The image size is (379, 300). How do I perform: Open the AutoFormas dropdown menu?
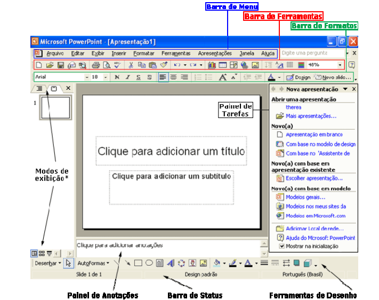pyautogui.click(x=93, y=263)
